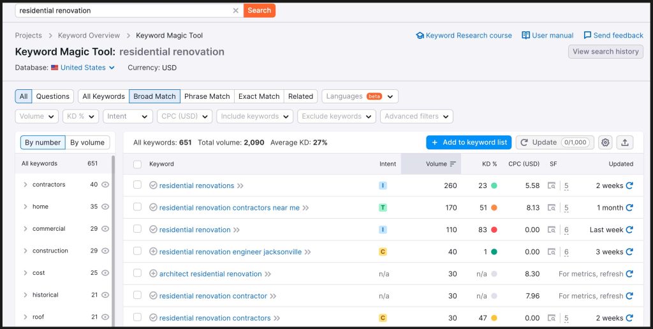Click red KD dot at 83
This screenshot has width=653, height=329.
point(494,230)
